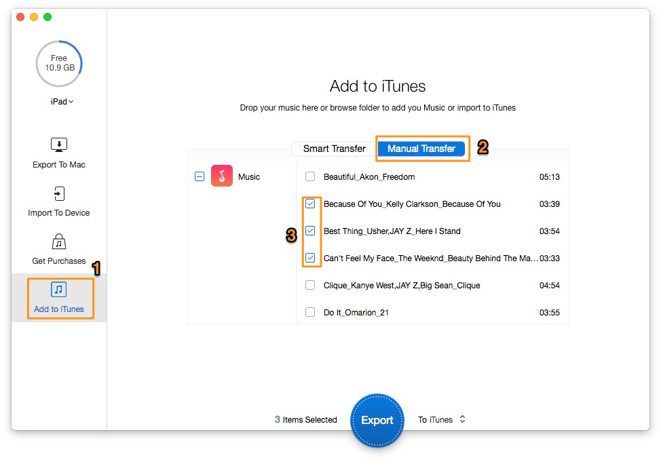Click the Import To Device icon
Screen dimensions: 661x462
point(59,193)
